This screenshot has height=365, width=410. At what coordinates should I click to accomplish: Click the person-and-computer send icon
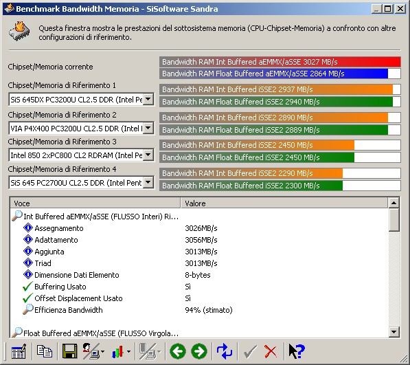pos(91,351)
